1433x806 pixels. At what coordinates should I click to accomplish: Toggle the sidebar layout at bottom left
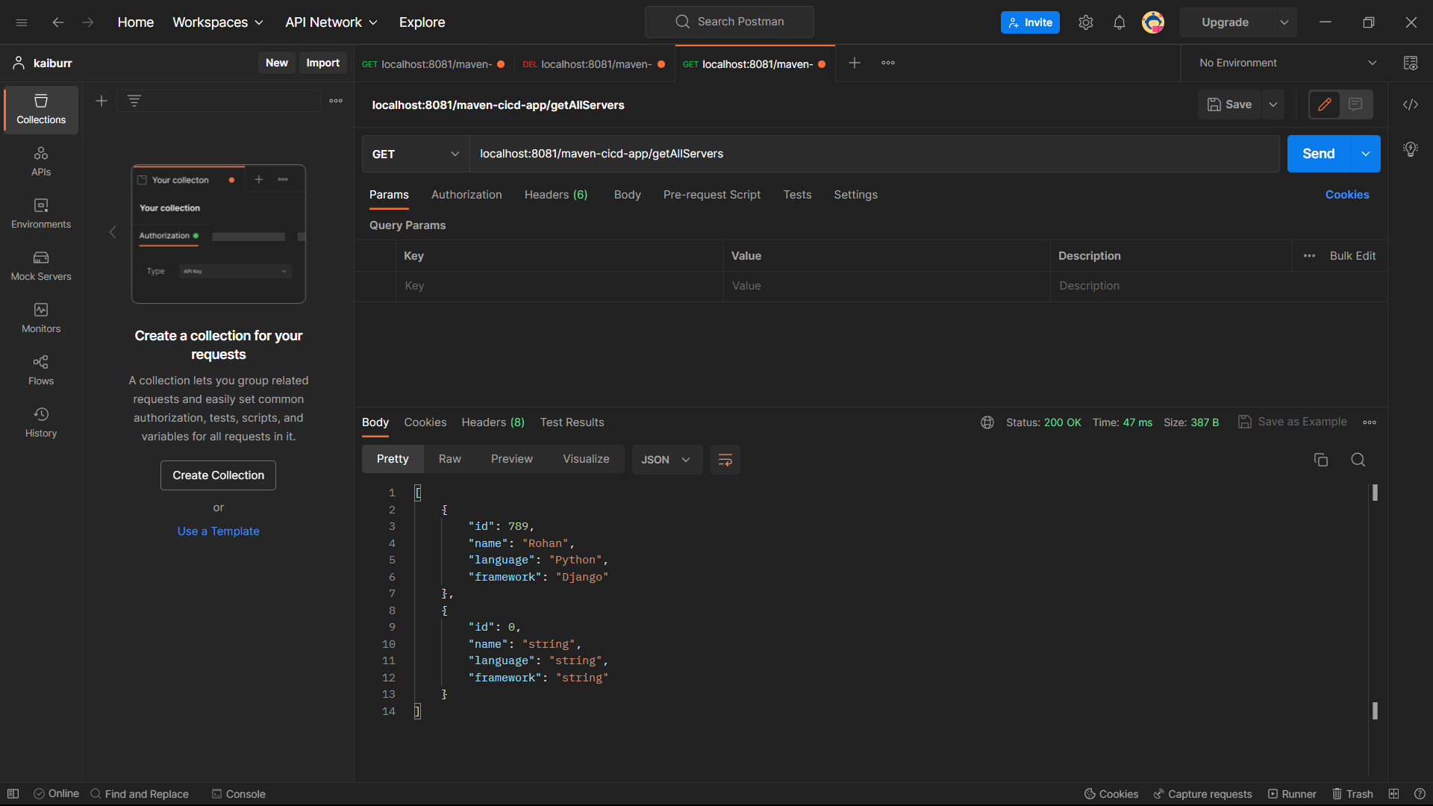[13, 793]
